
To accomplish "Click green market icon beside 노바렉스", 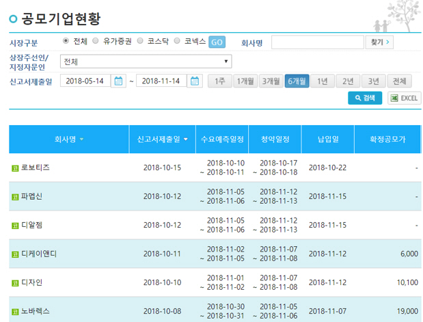I will click(x=15, y=312).
